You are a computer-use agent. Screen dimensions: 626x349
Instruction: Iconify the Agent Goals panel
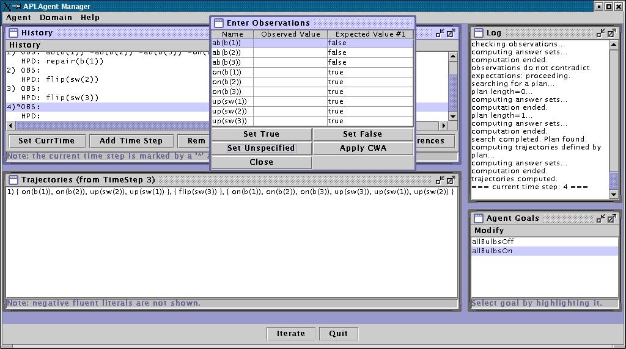tap(601, 218)
